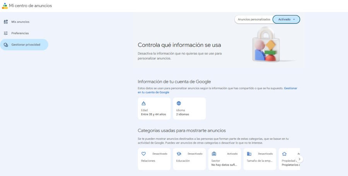This screenshot has height=176, width=348.
Task: Click the globe icon on Idioma card
Action: [x=179, y=103]
